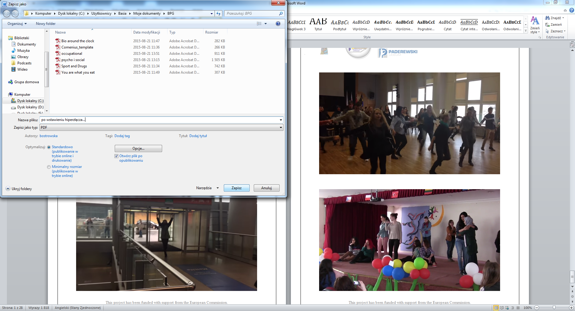Select Grupa domowa in the navigation pane
This screenshot has height=311, width=575.
click(x=26, y=82)
